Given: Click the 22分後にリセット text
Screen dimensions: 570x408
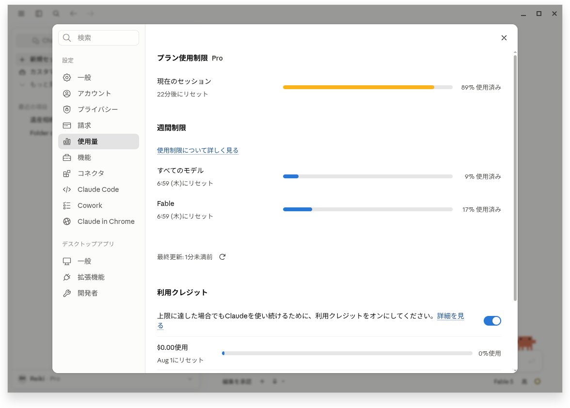Looking at the screenshot, I should point(182,94).
